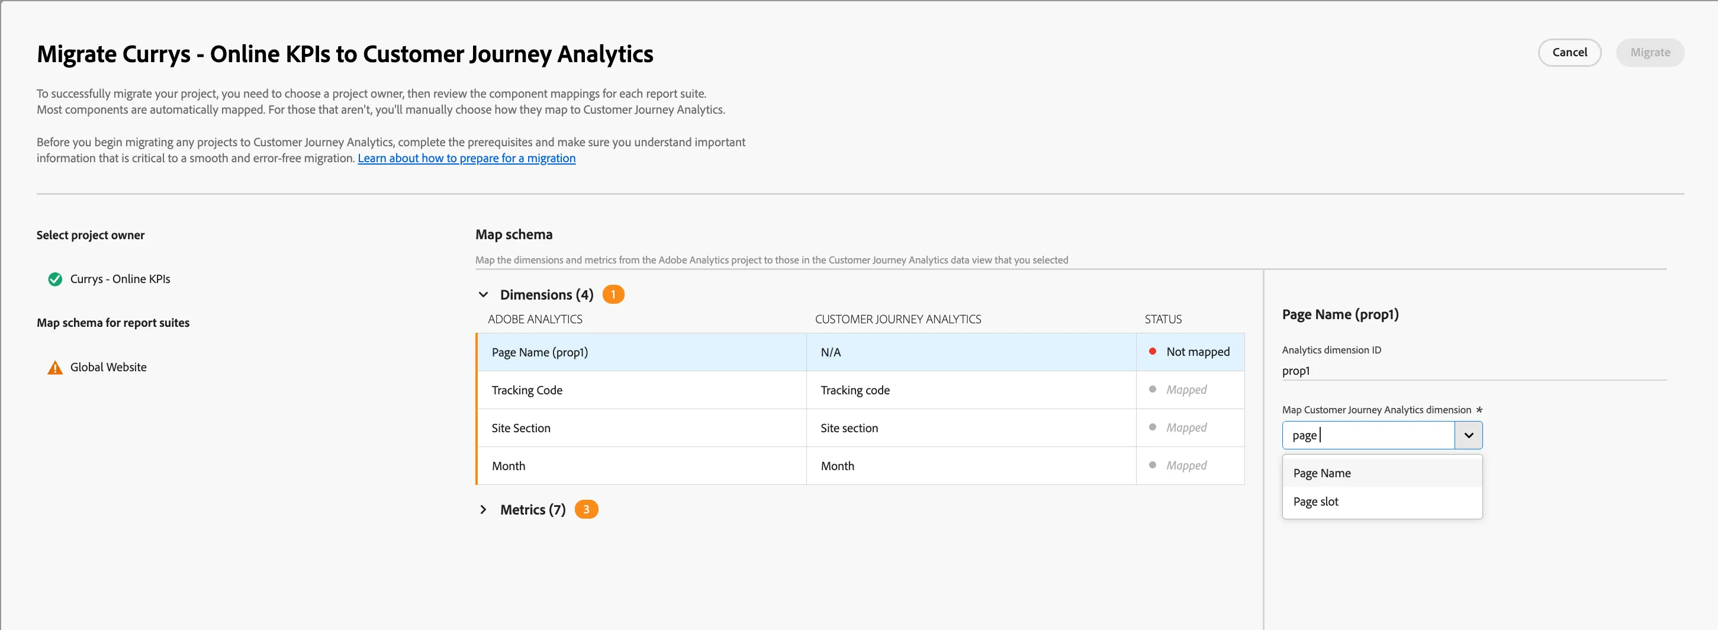Click the green checkmark next to Currys - Online KPIs

click(x=56, y=279)
